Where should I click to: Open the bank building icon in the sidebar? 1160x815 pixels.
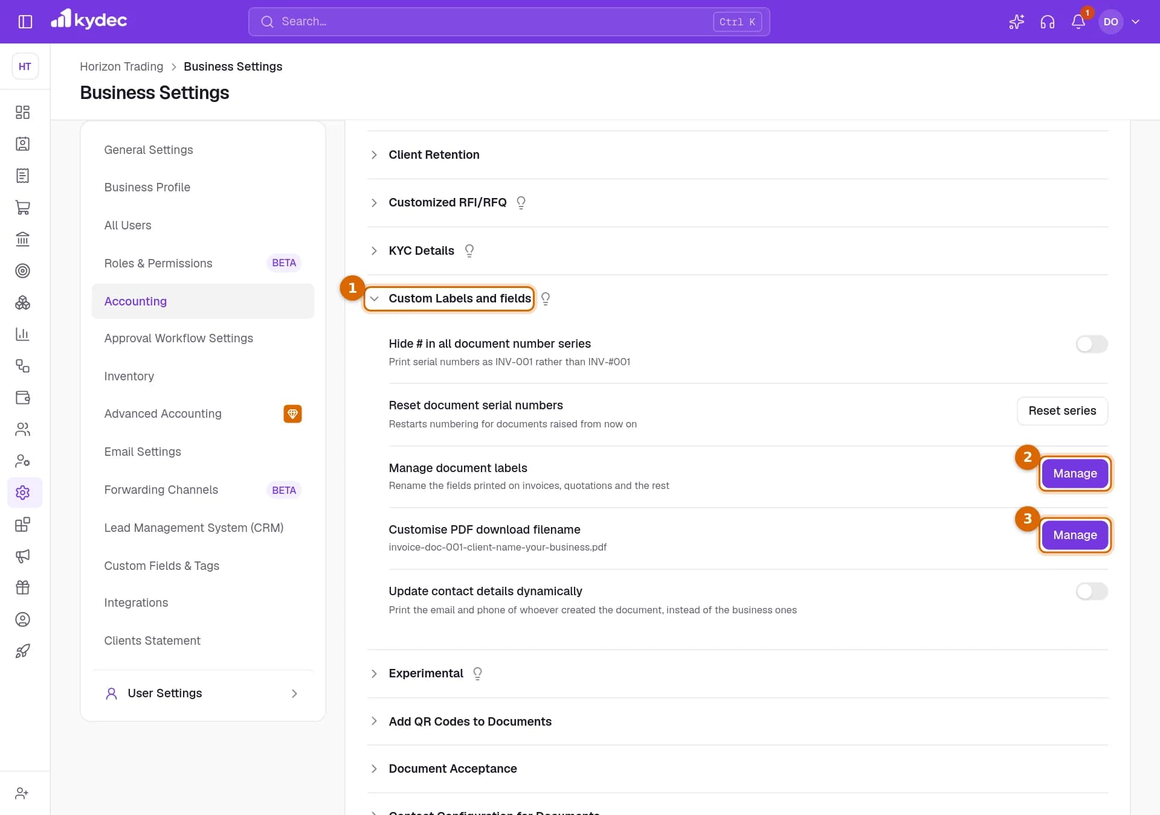tap(22, 239)
